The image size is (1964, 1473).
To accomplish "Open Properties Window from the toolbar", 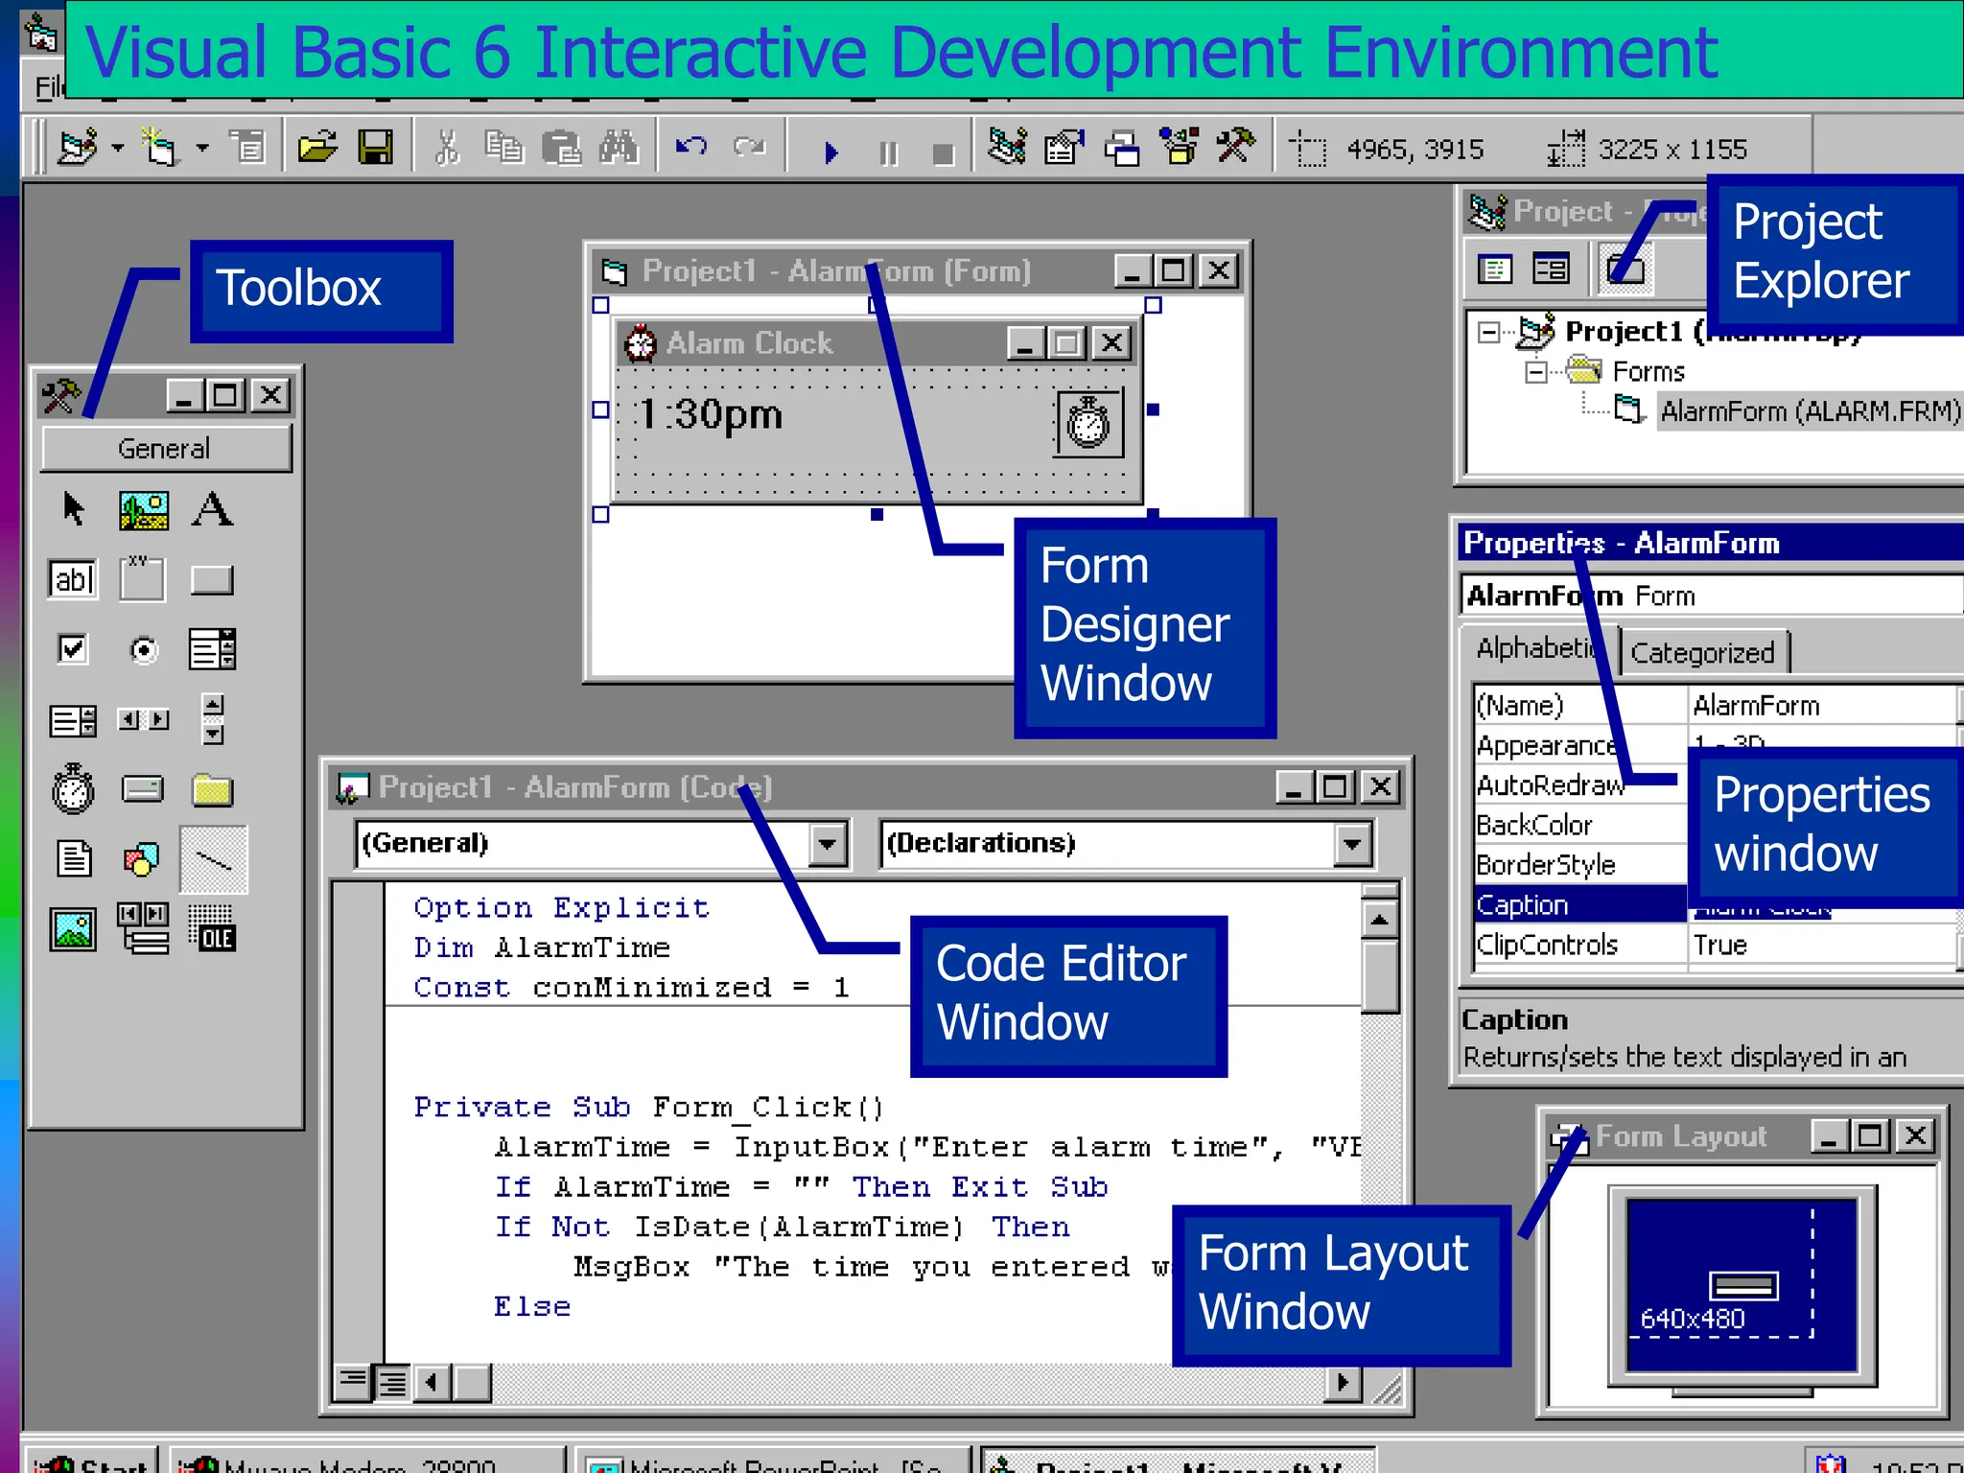I will coord(1064,149).
